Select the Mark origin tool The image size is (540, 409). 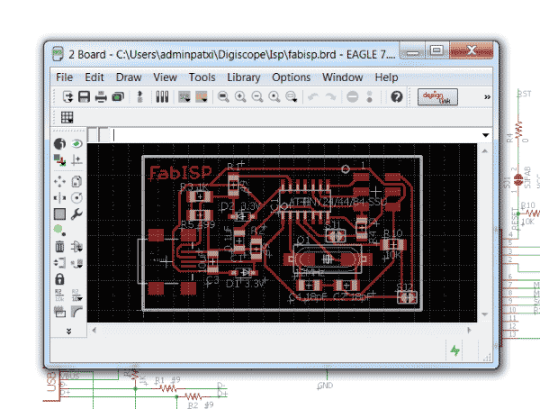point(76,160)
